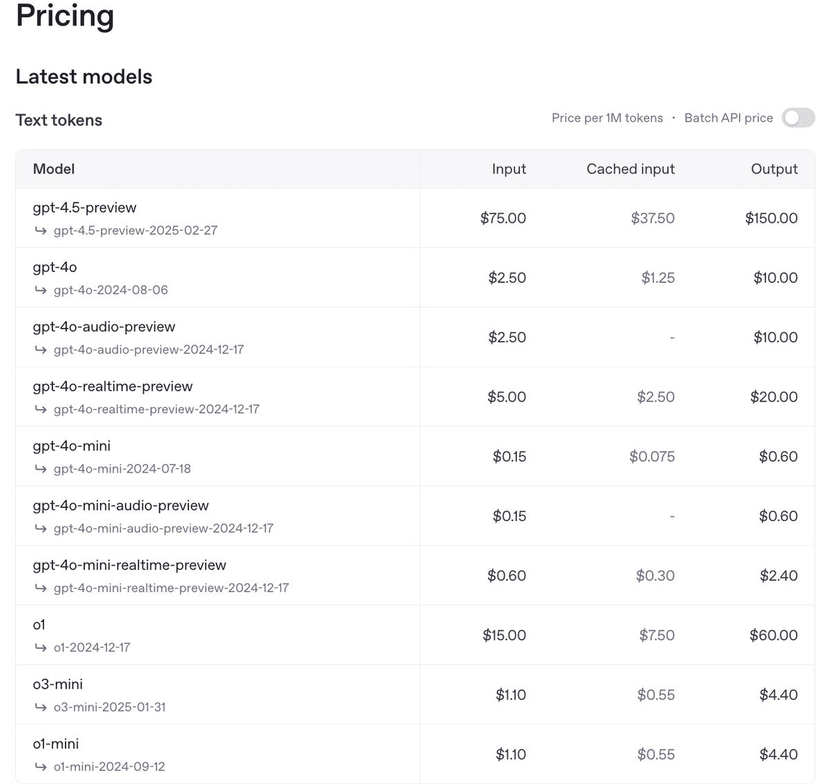828x784 pixels.
Task: Click arrow icon beside gpt-4o-2024-08-06
Action: click(41, 290)
